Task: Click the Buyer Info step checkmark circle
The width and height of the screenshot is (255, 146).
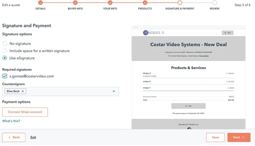Action: click(76, 3)
